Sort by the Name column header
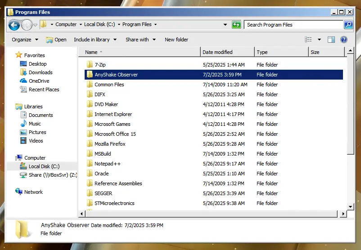361x250 pixels. point(140,52)
